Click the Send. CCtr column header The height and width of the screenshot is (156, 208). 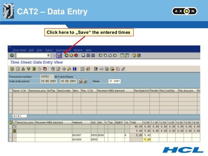coord(20,91)
